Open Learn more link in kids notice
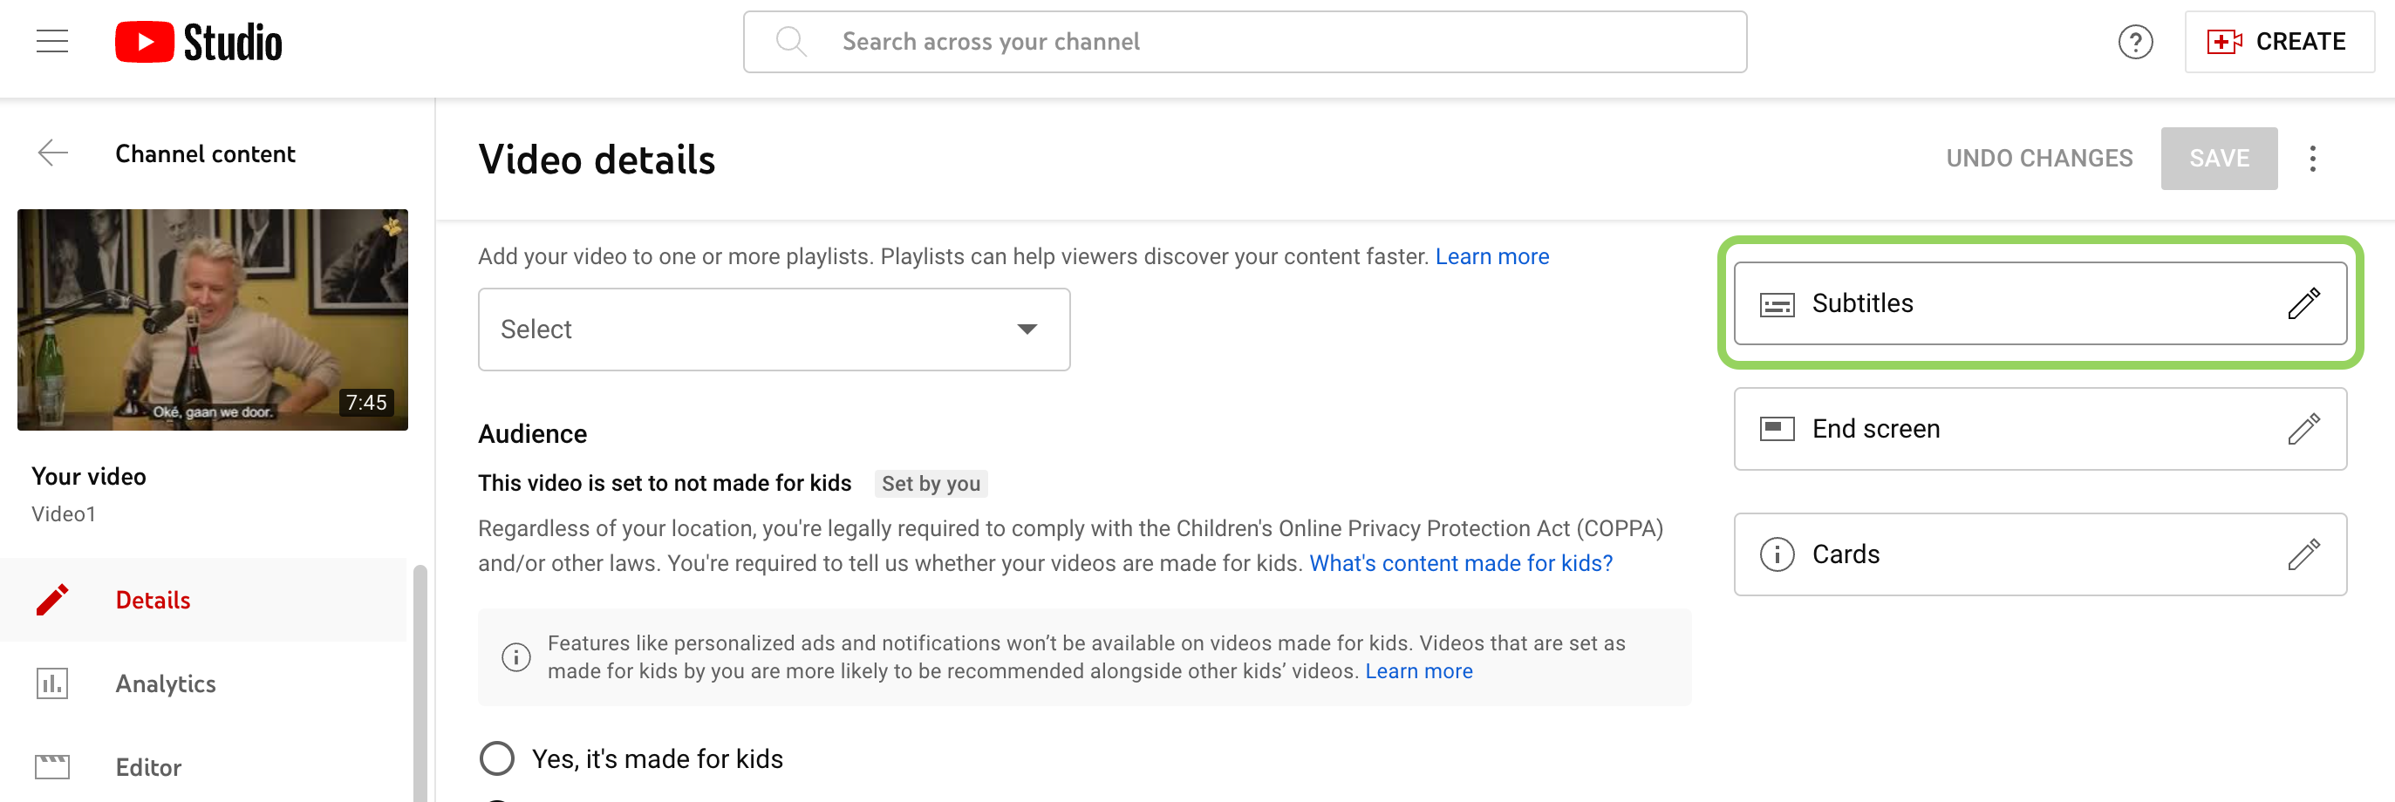The image size is (2395, 802). [x=1419, y=672]
